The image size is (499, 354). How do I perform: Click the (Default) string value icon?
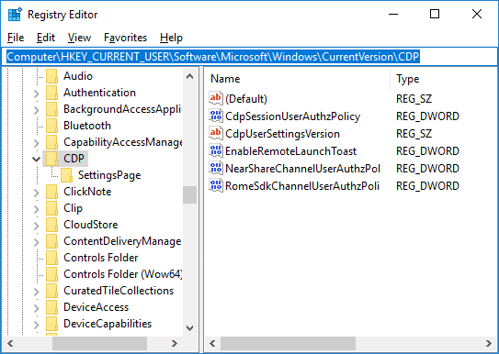(x=215, y=98)
